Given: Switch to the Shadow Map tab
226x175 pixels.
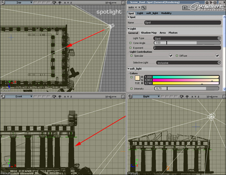Looking at the screenshot, I should coord(149,33).
